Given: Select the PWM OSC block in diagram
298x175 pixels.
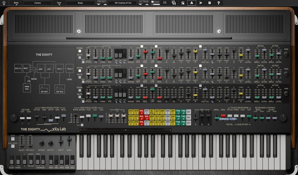Looking at the screenshot, I should pos(27,88).
